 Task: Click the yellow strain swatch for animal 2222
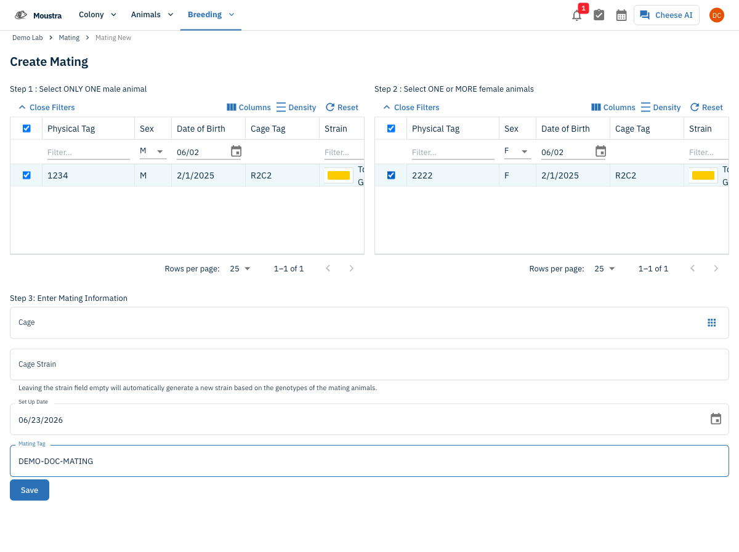[x=703, y=175]
